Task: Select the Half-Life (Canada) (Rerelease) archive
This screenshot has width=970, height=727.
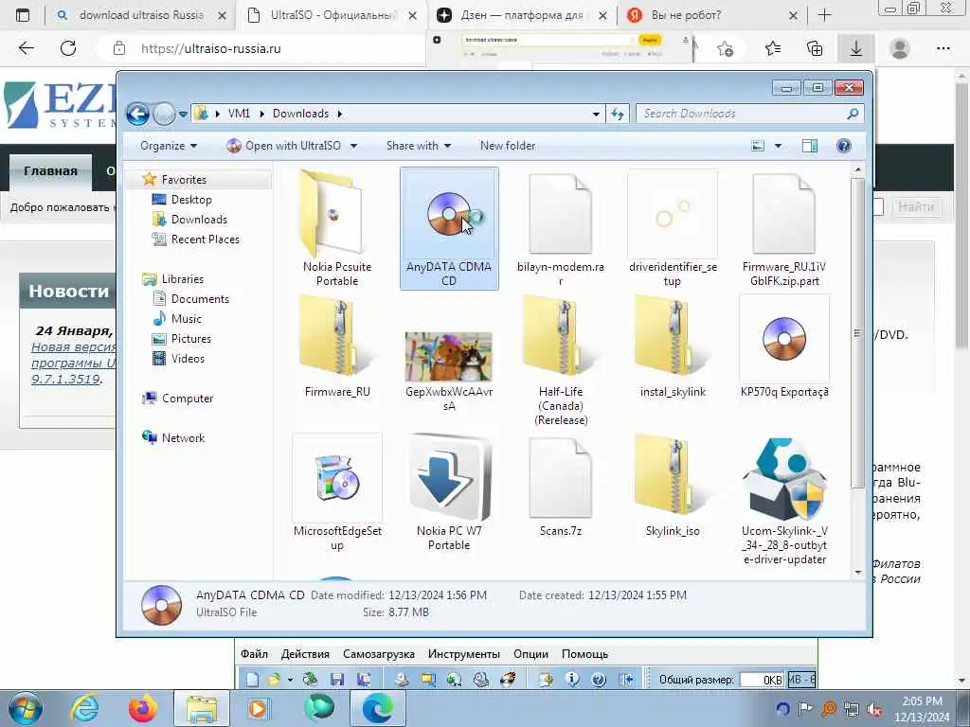Action: tap(561, 361)
